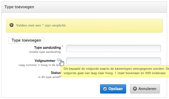169x99 pixels.
Task: Click the cross icon on Annuleren
Action: pos(135,89)
